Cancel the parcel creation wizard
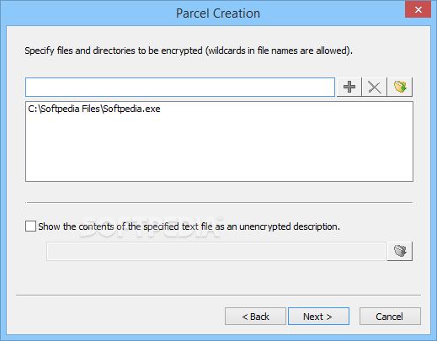Viewport: 437px width, 341px height. [x=390, y=317]
